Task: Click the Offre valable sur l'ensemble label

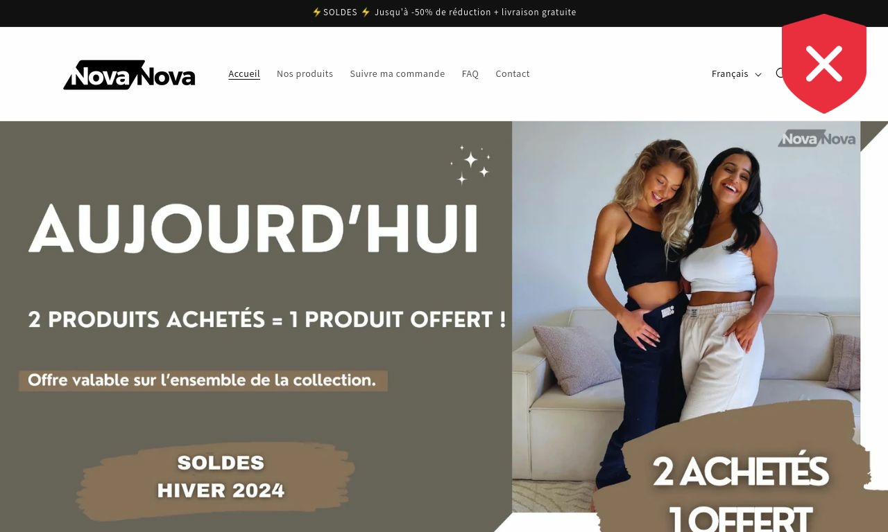Action: [203, 380]
